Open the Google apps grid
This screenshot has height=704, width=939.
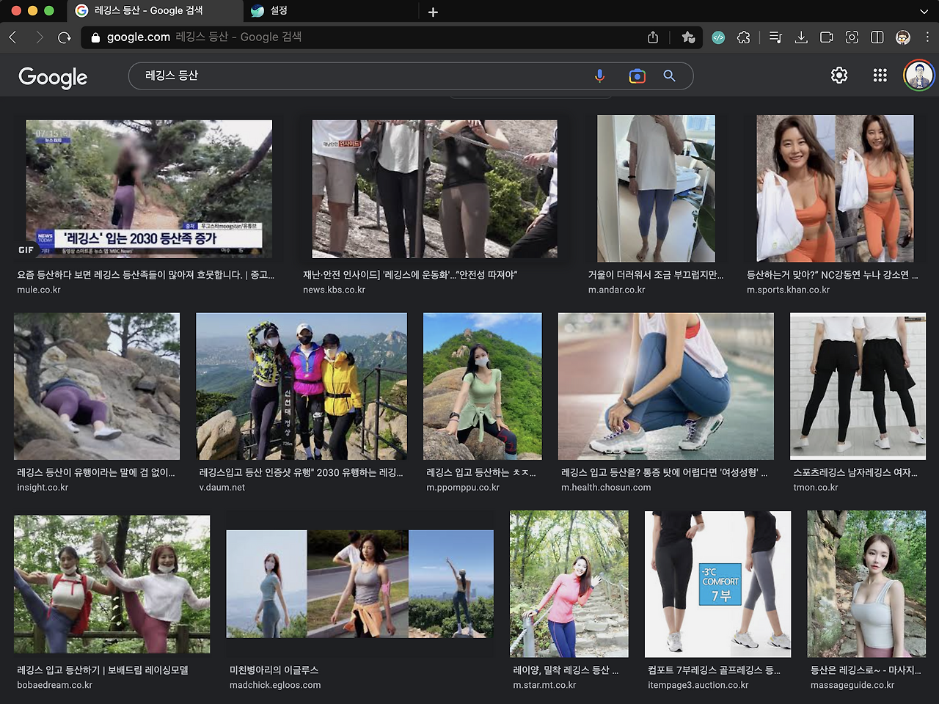[x=880, y=76]
